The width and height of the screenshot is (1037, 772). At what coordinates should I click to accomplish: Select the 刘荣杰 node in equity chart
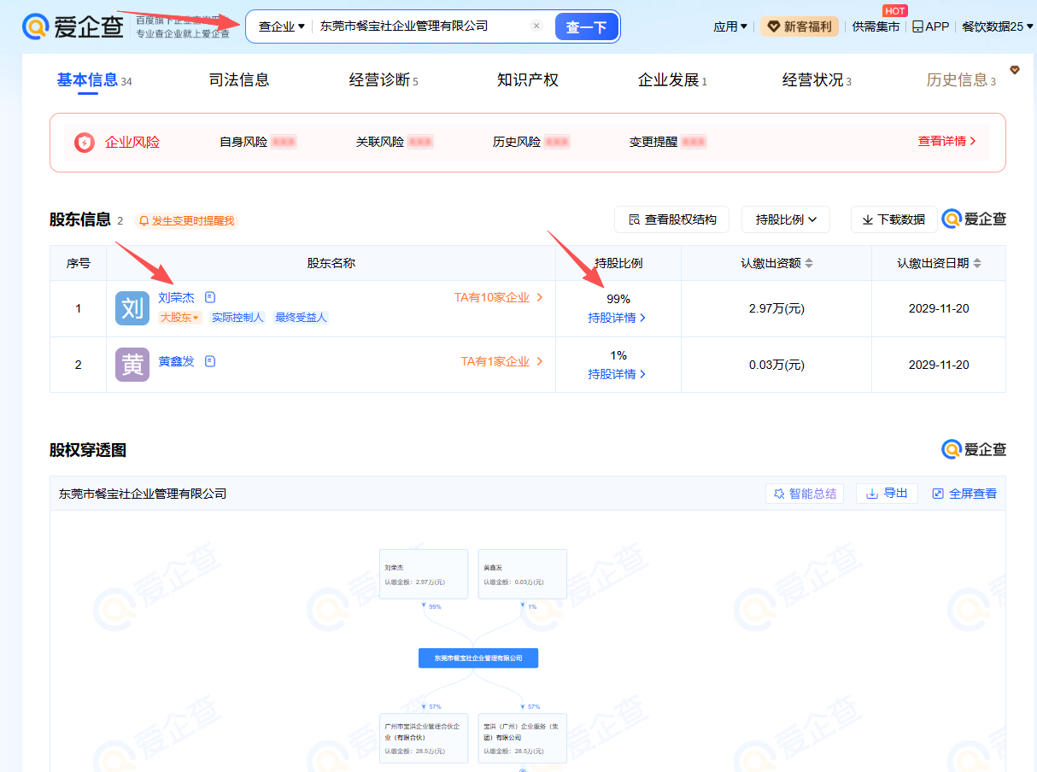(424, 574)
